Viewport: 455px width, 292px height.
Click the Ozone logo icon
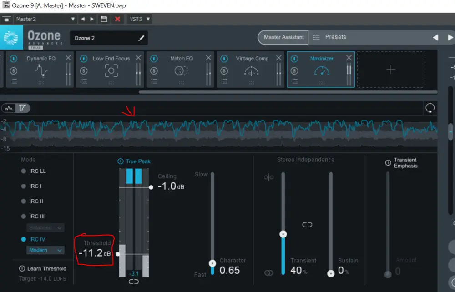[11, 37]
